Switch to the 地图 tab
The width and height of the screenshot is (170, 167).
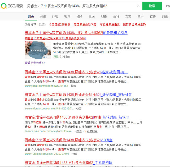pyautogui.click(x=104, y=16)
